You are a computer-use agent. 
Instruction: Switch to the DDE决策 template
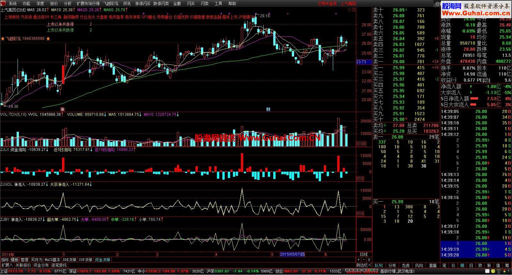[69, 260]
